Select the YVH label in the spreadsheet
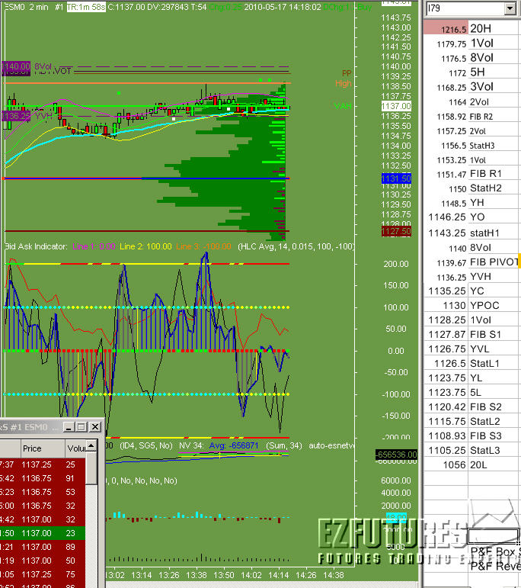Viewport: 521px width, 588px height. pyautogui.click(x=494, y=277)
